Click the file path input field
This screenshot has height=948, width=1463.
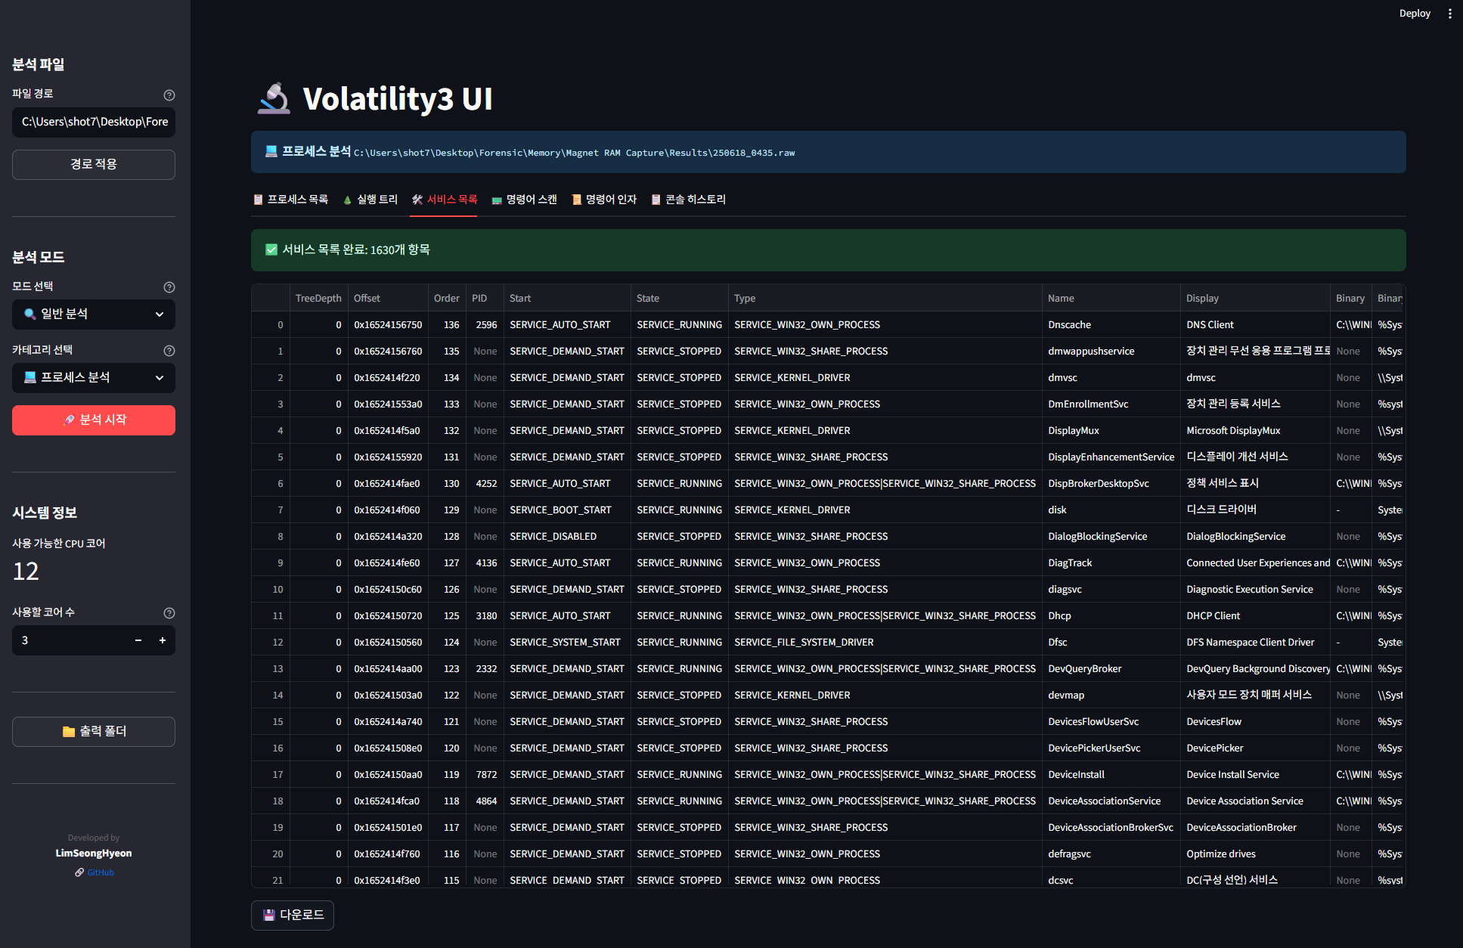(x=94, y=122)
